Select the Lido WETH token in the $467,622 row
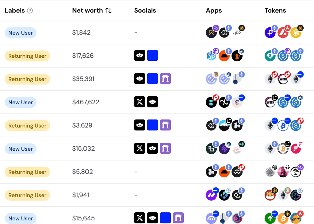Screen dimensions: 314x224 click(270, 102)
